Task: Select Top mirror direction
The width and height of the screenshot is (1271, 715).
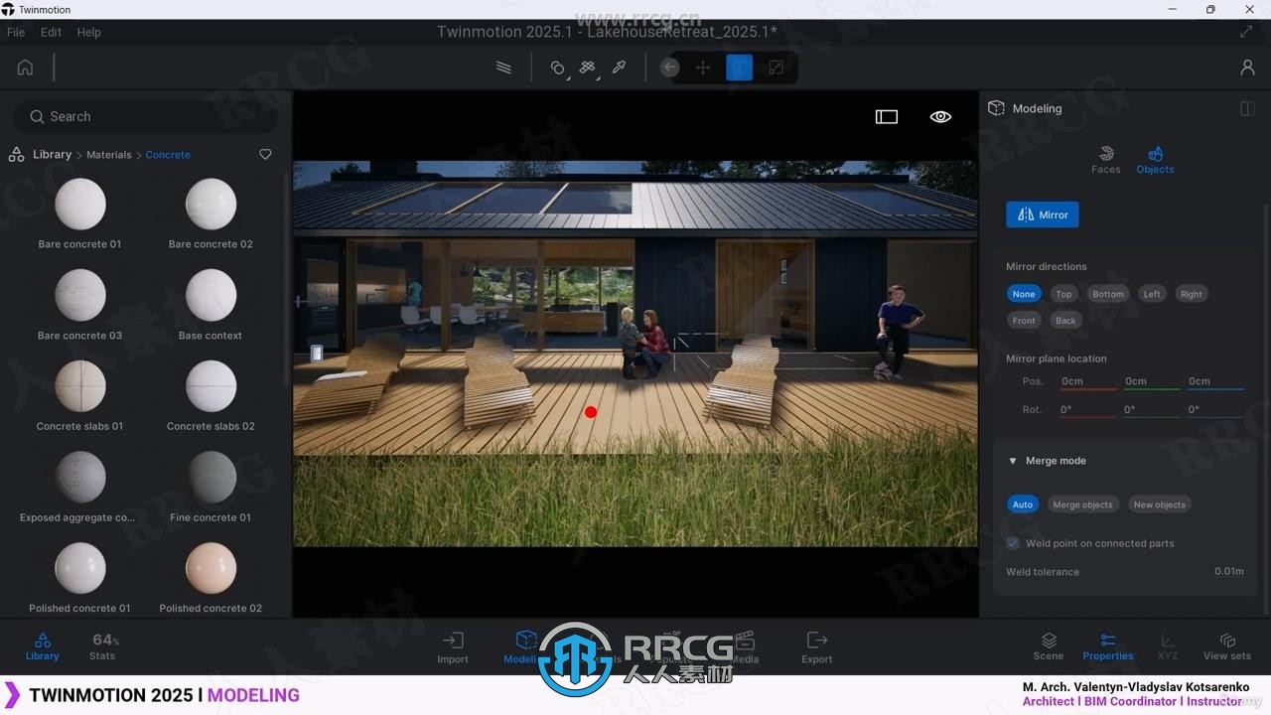Action: coord(1063,294)
